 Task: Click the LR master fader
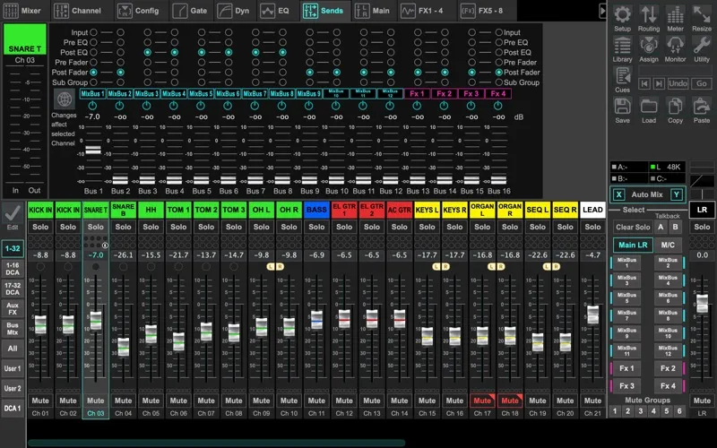click(702, 304)
